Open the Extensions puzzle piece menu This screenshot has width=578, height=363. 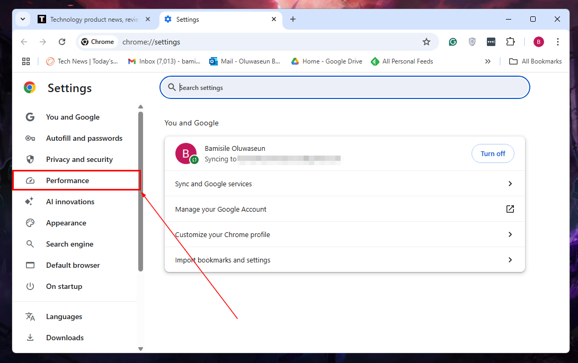(510, 42)
